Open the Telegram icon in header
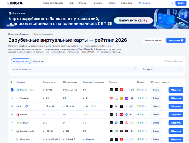The width and height of the screenshot is (189, 143). [x=172, y=3]
